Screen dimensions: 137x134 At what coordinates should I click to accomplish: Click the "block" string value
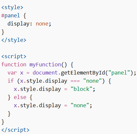81,89
